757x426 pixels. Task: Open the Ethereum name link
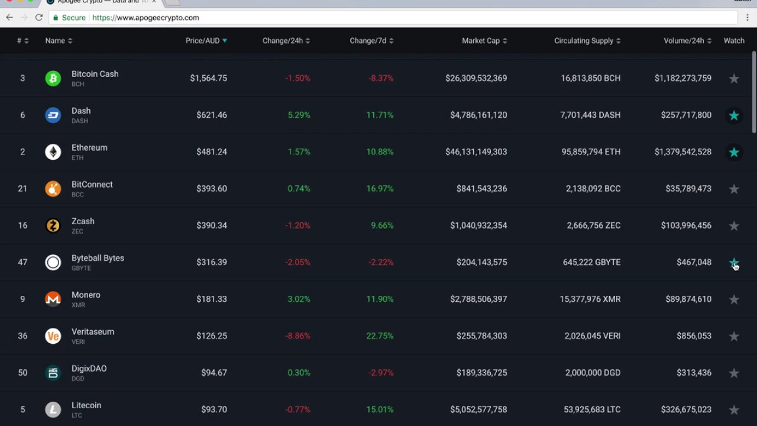tap(89, 148)
